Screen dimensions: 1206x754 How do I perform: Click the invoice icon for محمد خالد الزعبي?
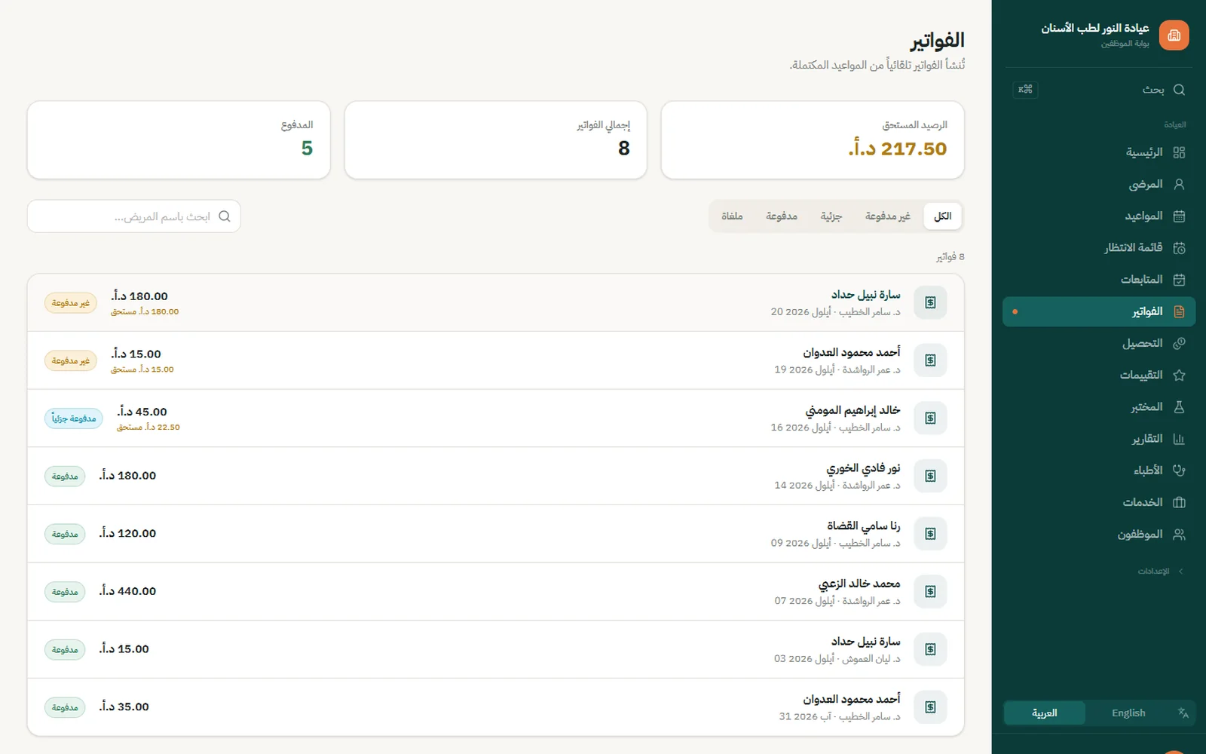point(930,592)
